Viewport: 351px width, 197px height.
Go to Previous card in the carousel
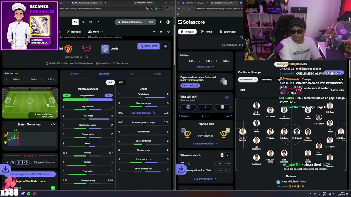pos(184,116)
